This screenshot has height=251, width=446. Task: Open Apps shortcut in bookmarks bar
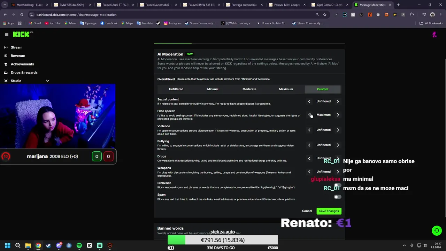(x=8, y=23)
